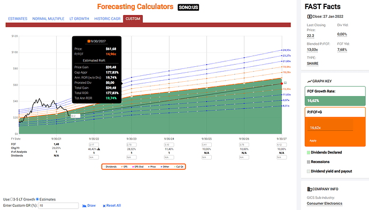369x210 pixels.
Task: Click the 21,60x multiple line label
Action: pos(287,61)
